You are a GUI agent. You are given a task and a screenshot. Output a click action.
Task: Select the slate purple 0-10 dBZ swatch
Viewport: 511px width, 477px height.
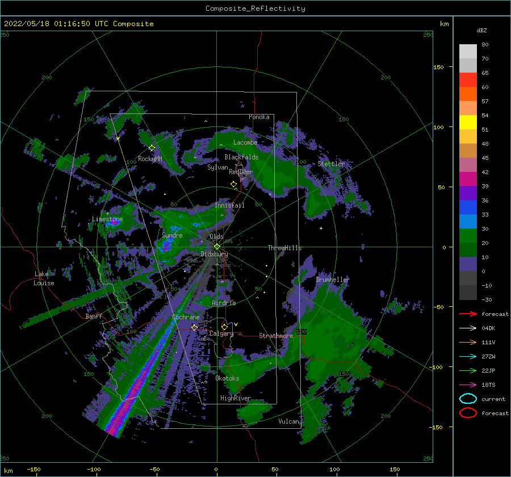click(x=468, y=264)
